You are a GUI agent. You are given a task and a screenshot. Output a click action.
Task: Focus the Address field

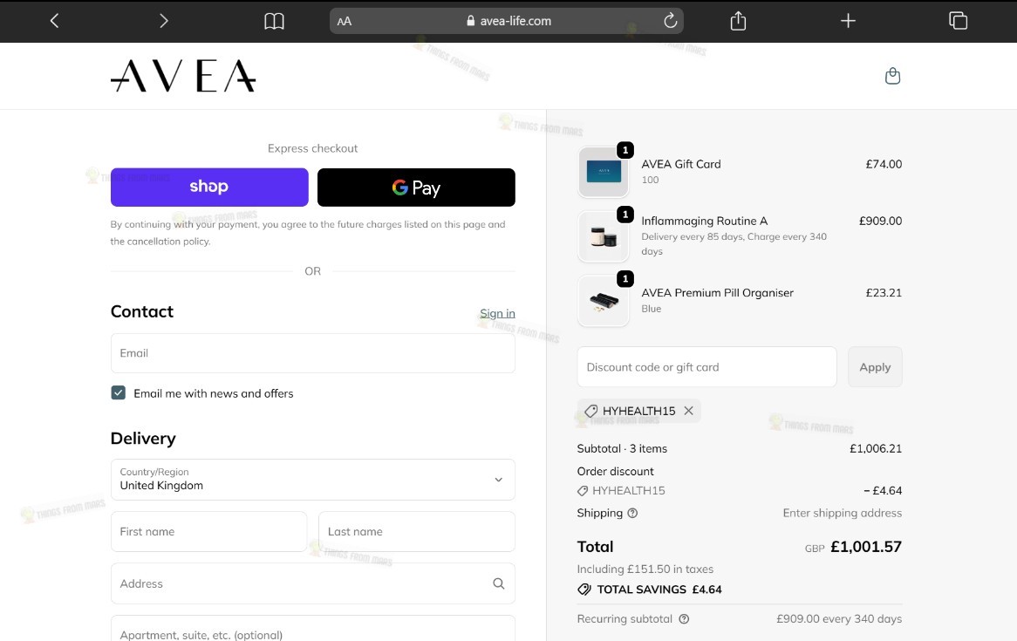point(312,583)
